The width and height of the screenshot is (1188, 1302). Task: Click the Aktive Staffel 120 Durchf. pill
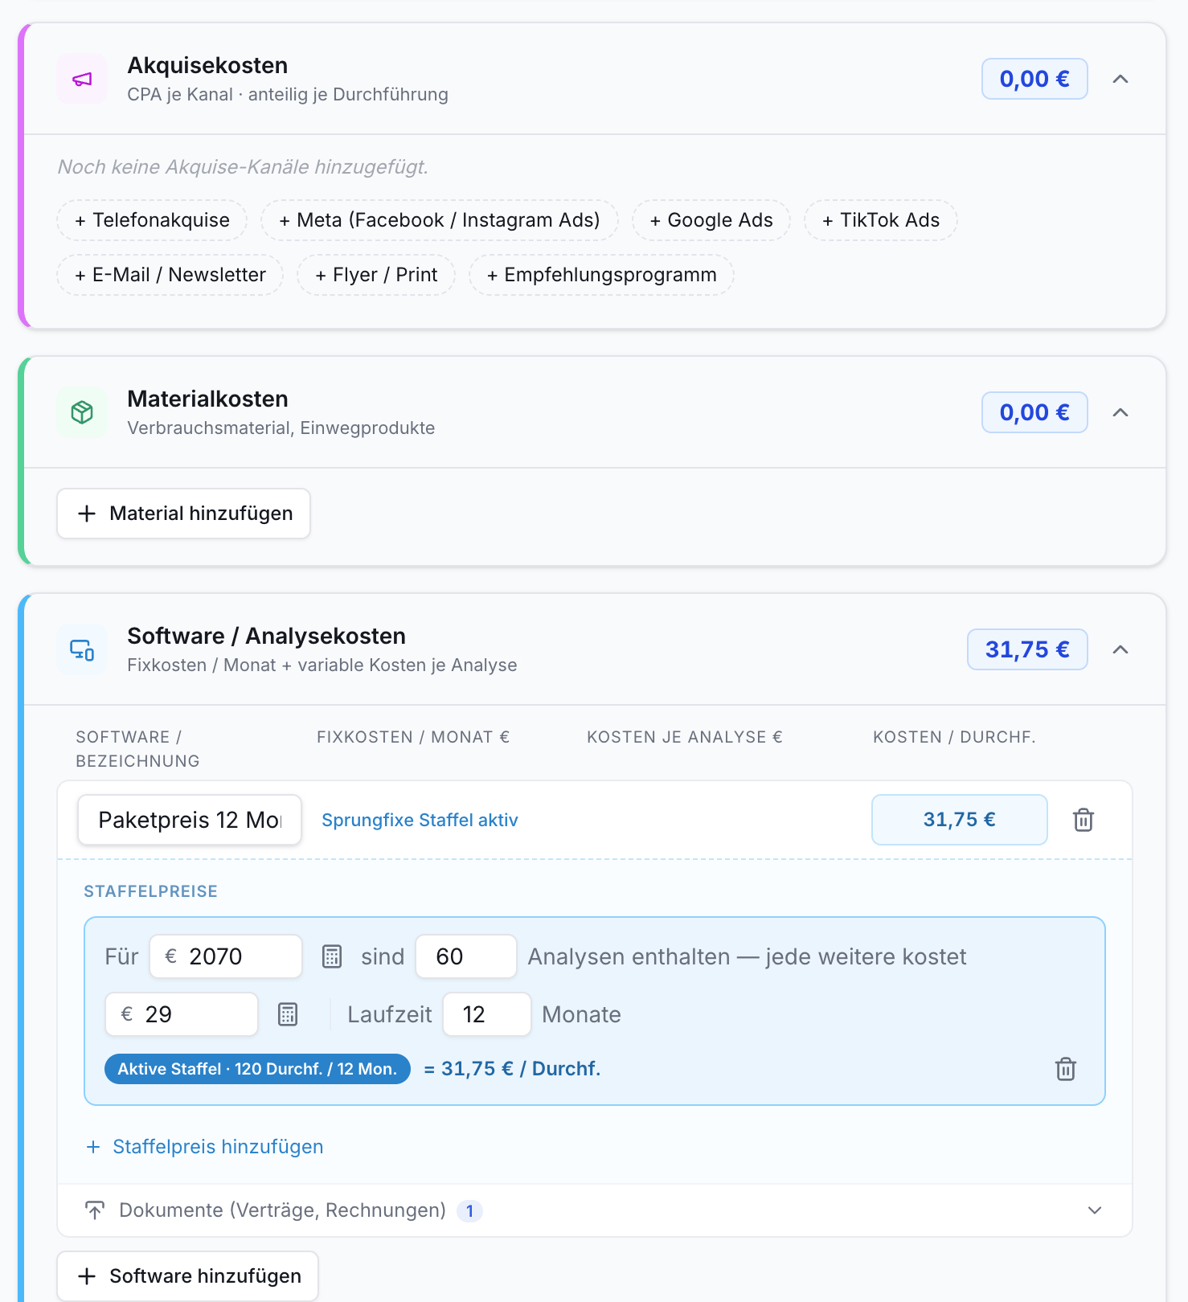[x=257, y=1069]
